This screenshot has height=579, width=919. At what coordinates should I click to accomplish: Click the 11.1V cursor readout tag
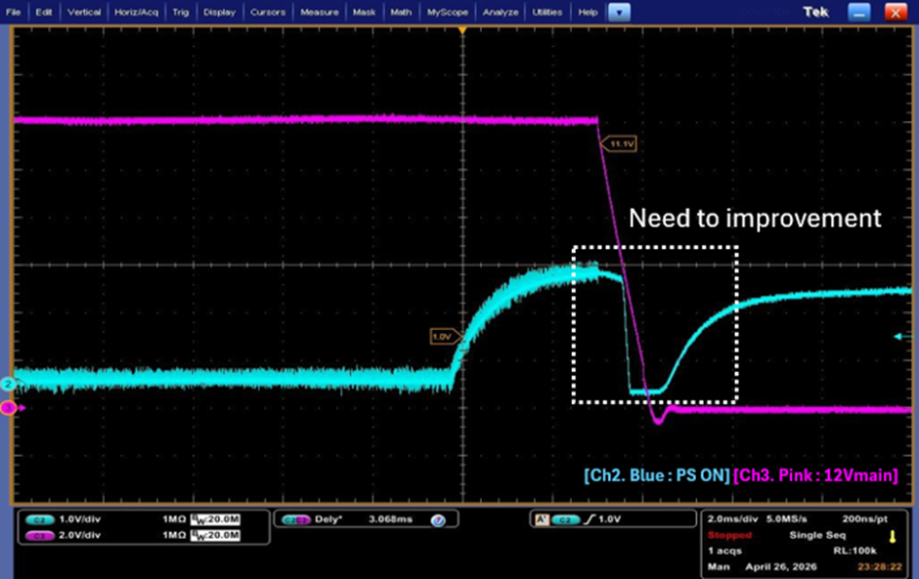tap(620, 145)
